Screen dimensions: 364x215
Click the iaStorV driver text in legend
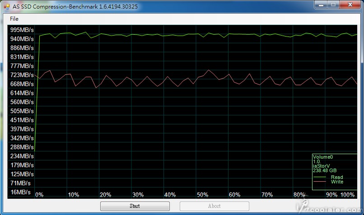tap(321, 166)
